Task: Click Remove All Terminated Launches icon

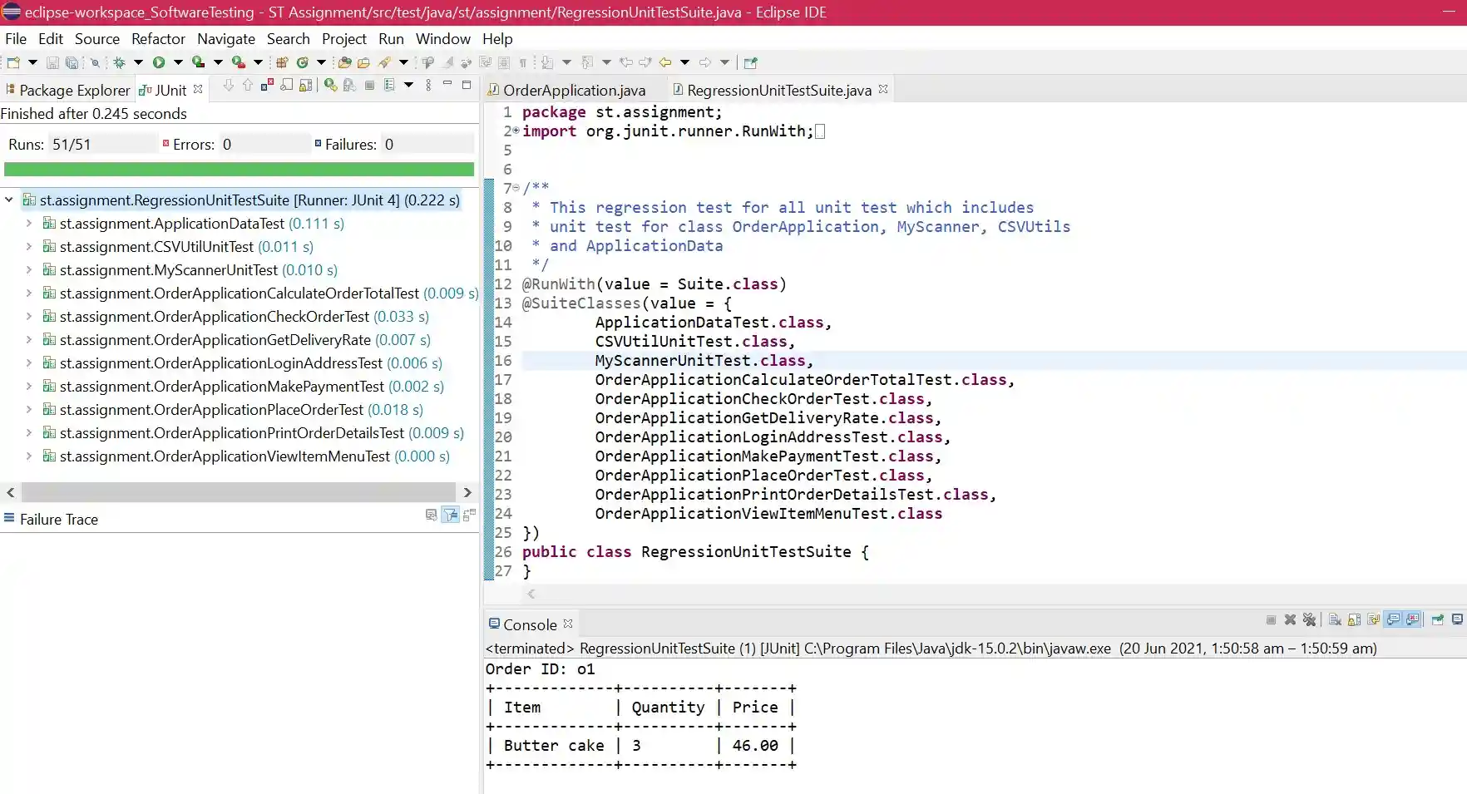Action: 1310,619
